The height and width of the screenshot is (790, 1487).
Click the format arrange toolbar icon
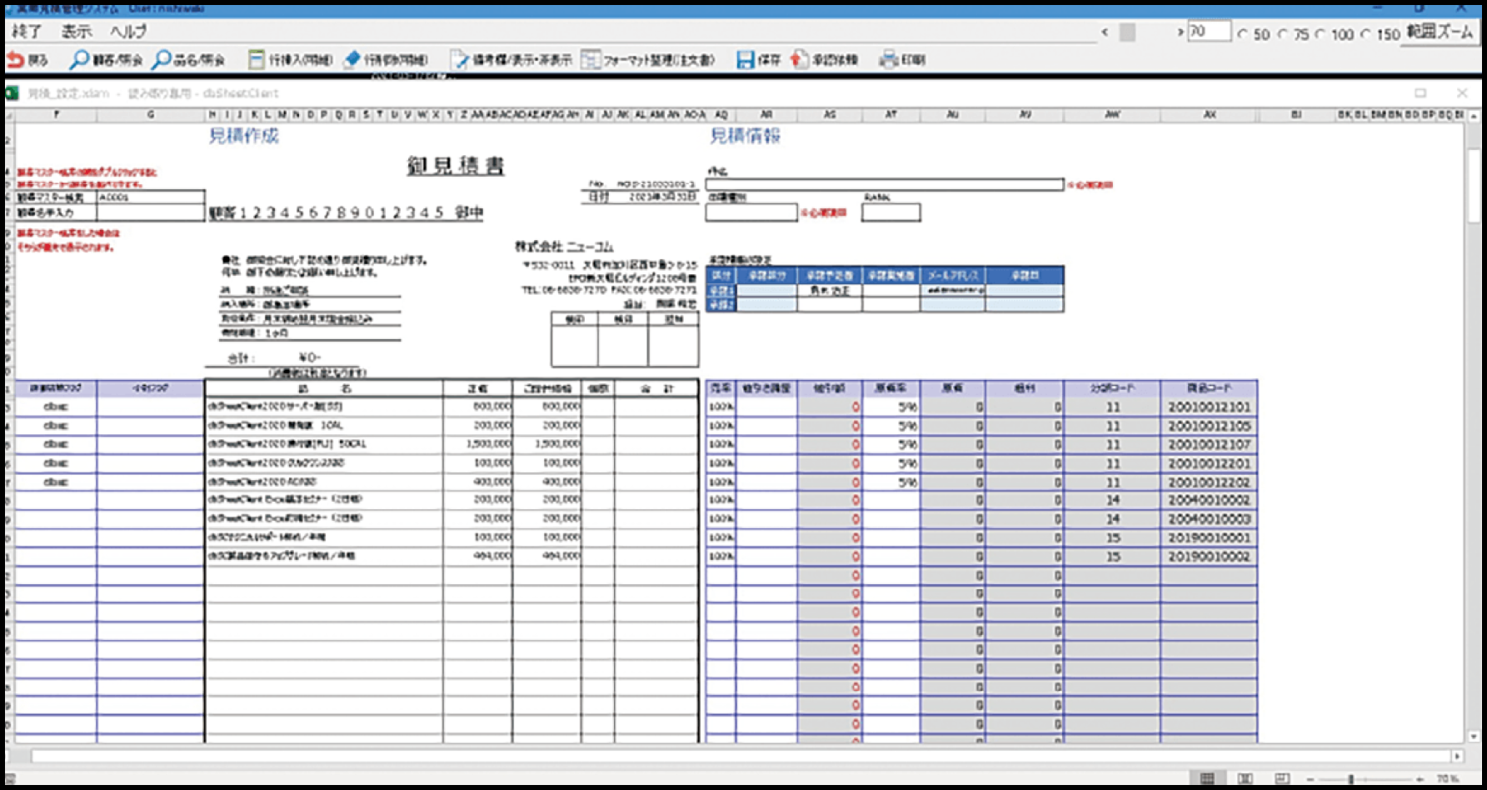tap(591, 59)
